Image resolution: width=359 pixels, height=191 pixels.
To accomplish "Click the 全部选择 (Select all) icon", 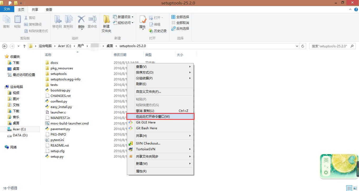I will point(180,17).
